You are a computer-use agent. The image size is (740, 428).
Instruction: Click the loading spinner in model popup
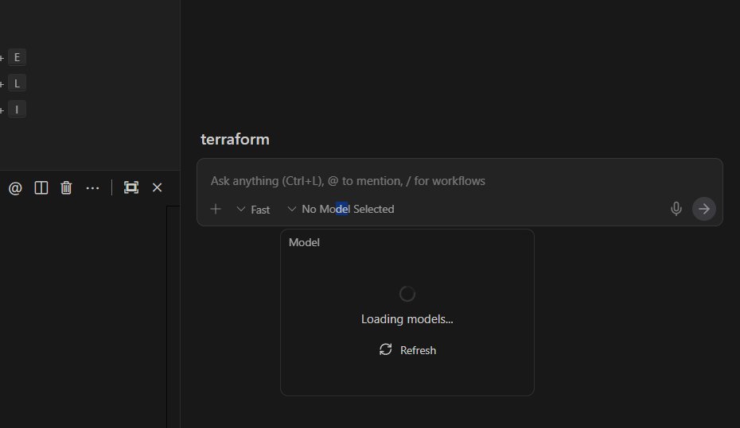point(407,294)
